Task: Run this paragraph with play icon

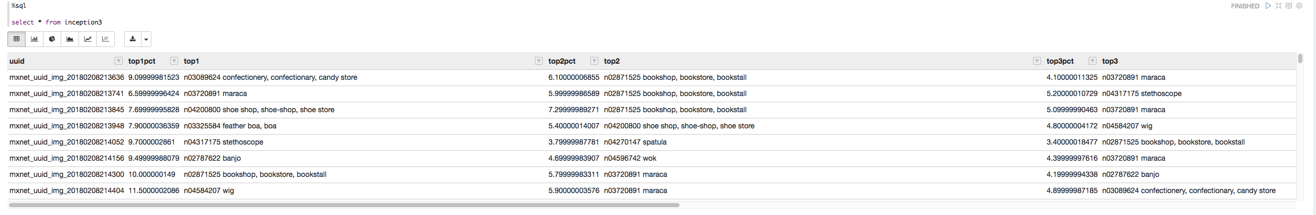Action: click(x=1268, y=6)
